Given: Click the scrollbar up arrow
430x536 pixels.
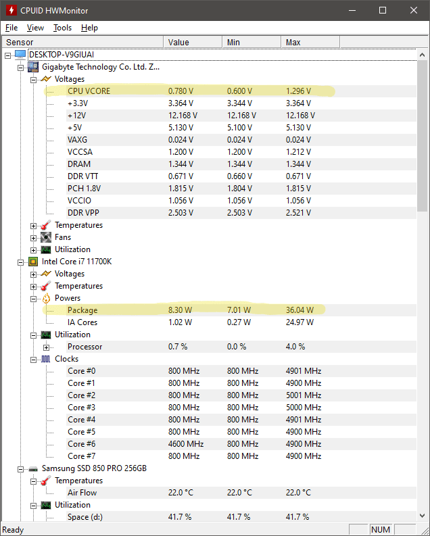Looking at the screenshot, I should click(x=422, y=55).
